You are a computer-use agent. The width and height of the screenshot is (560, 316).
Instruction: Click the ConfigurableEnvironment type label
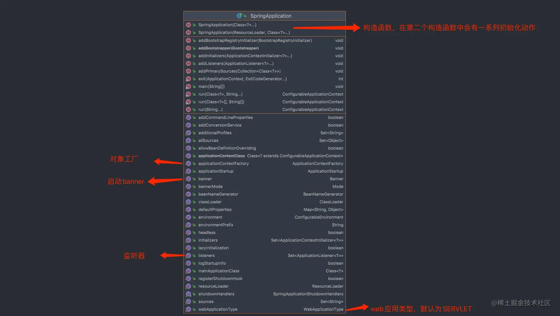pos(319,217)
